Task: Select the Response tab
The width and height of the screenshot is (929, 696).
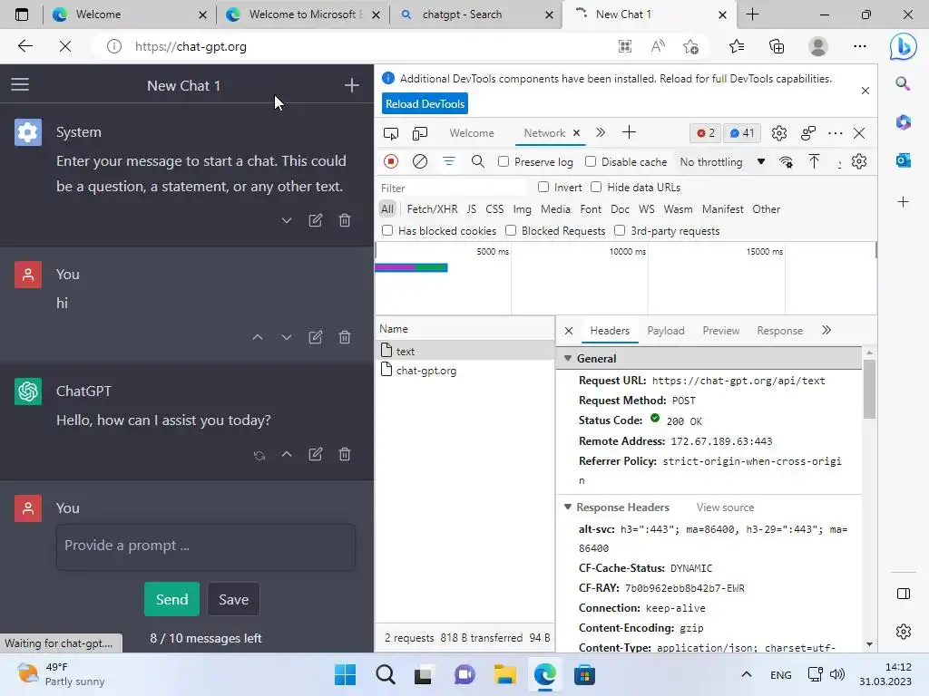Action: (x=779, y=331)
